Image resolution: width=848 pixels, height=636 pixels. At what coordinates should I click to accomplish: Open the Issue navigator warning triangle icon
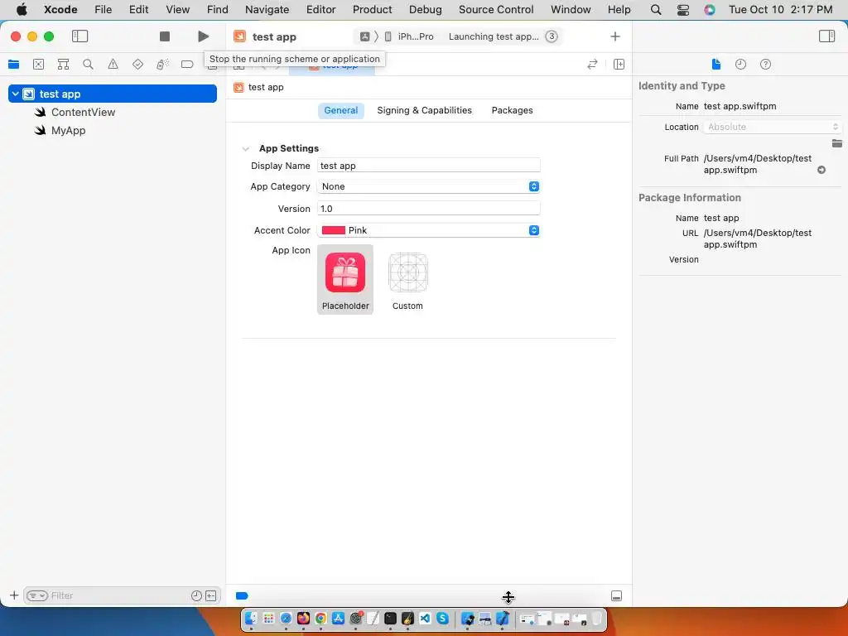pos(113,65)
